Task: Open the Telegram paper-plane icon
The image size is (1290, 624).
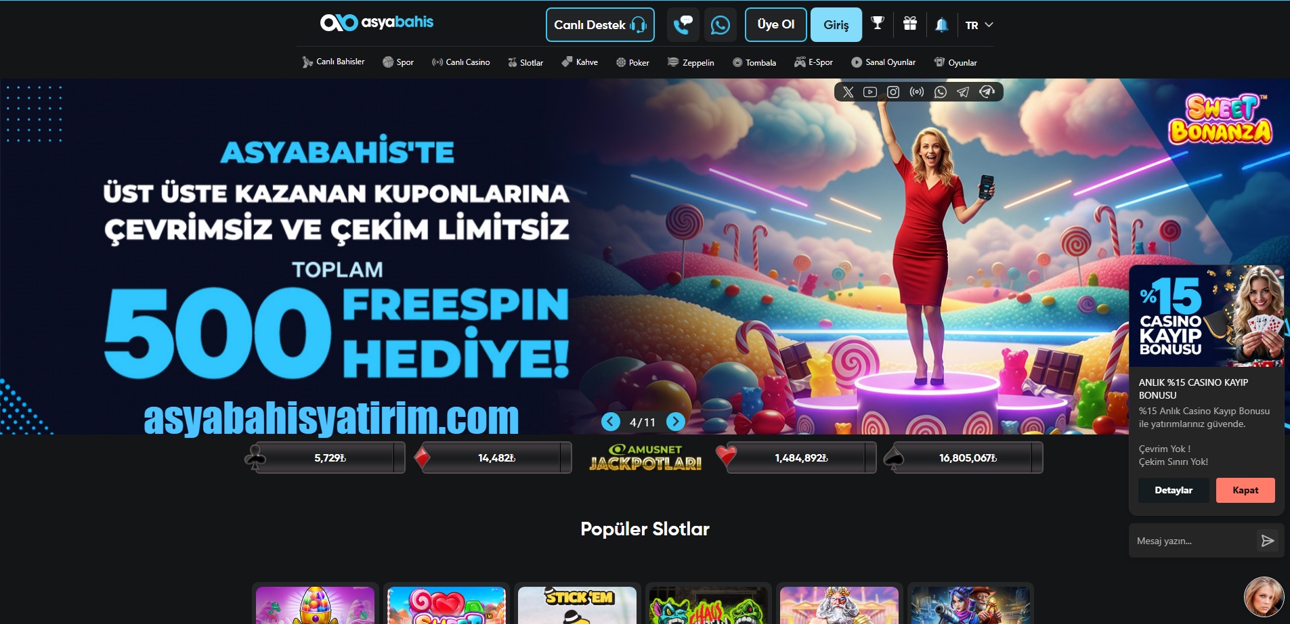Action: (x=963, y=92)
